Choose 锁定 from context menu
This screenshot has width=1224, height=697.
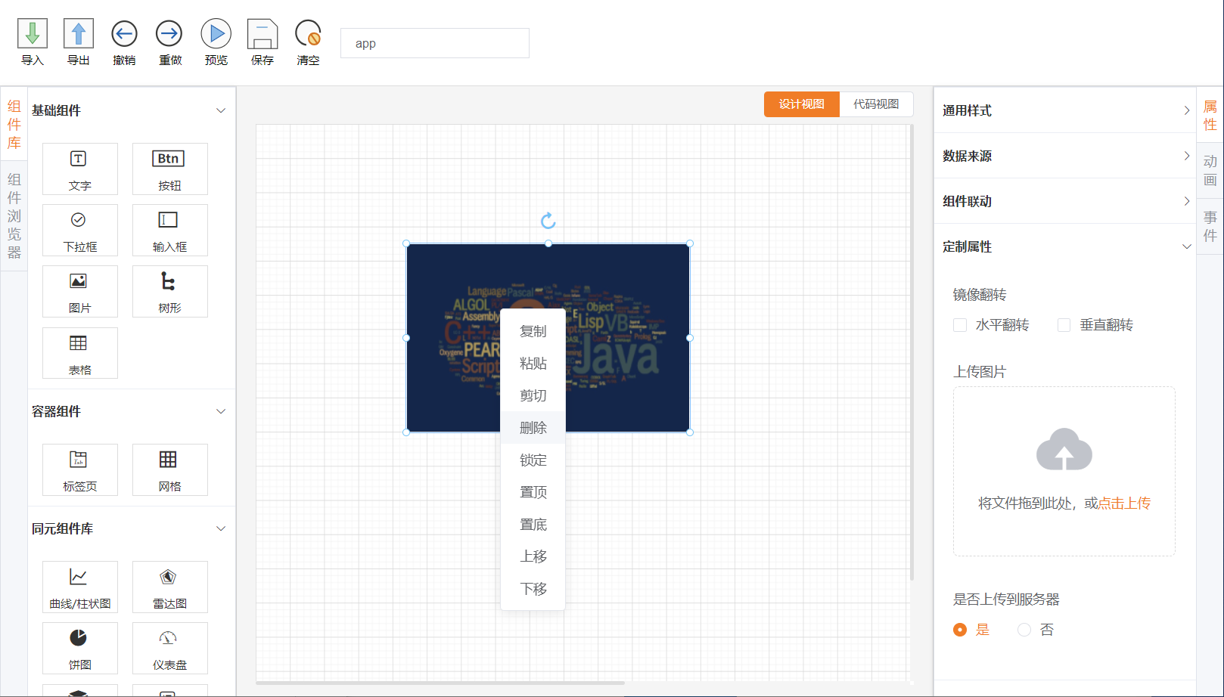(x=533, y=460)
